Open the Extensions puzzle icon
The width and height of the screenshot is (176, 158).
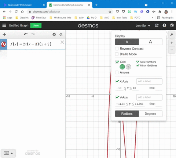click(160, 12)
